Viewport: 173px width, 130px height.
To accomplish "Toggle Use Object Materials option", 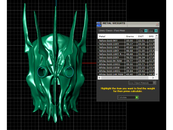I will click(142, 83).
